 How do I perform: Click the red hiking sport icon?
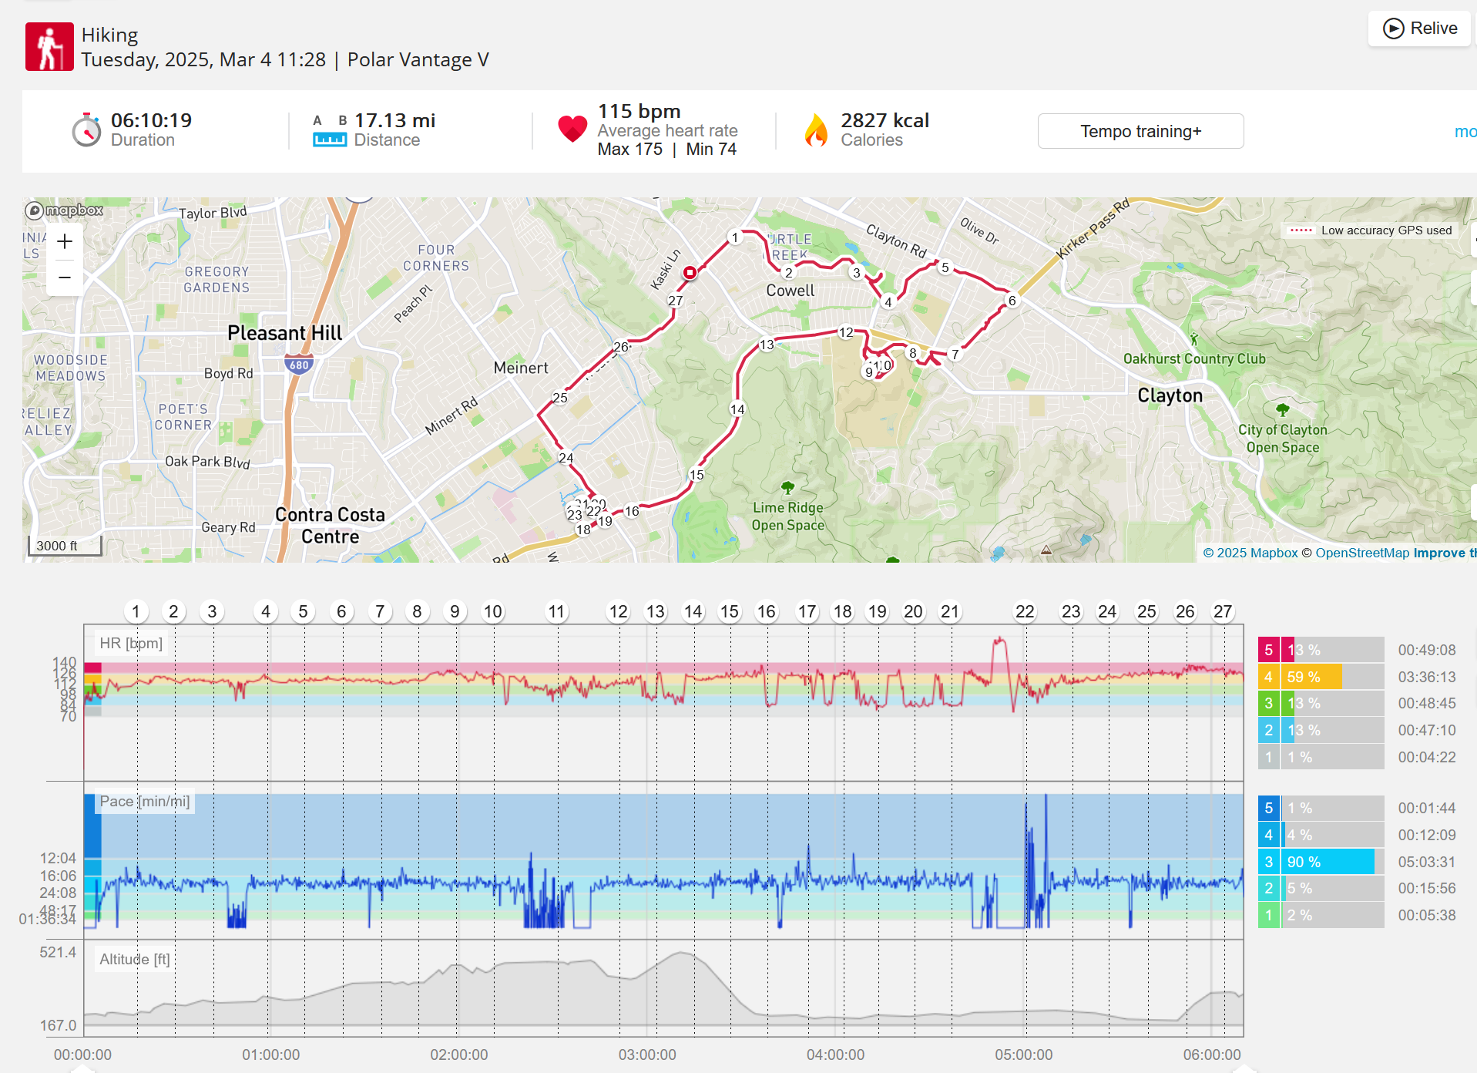click(49, 46)
